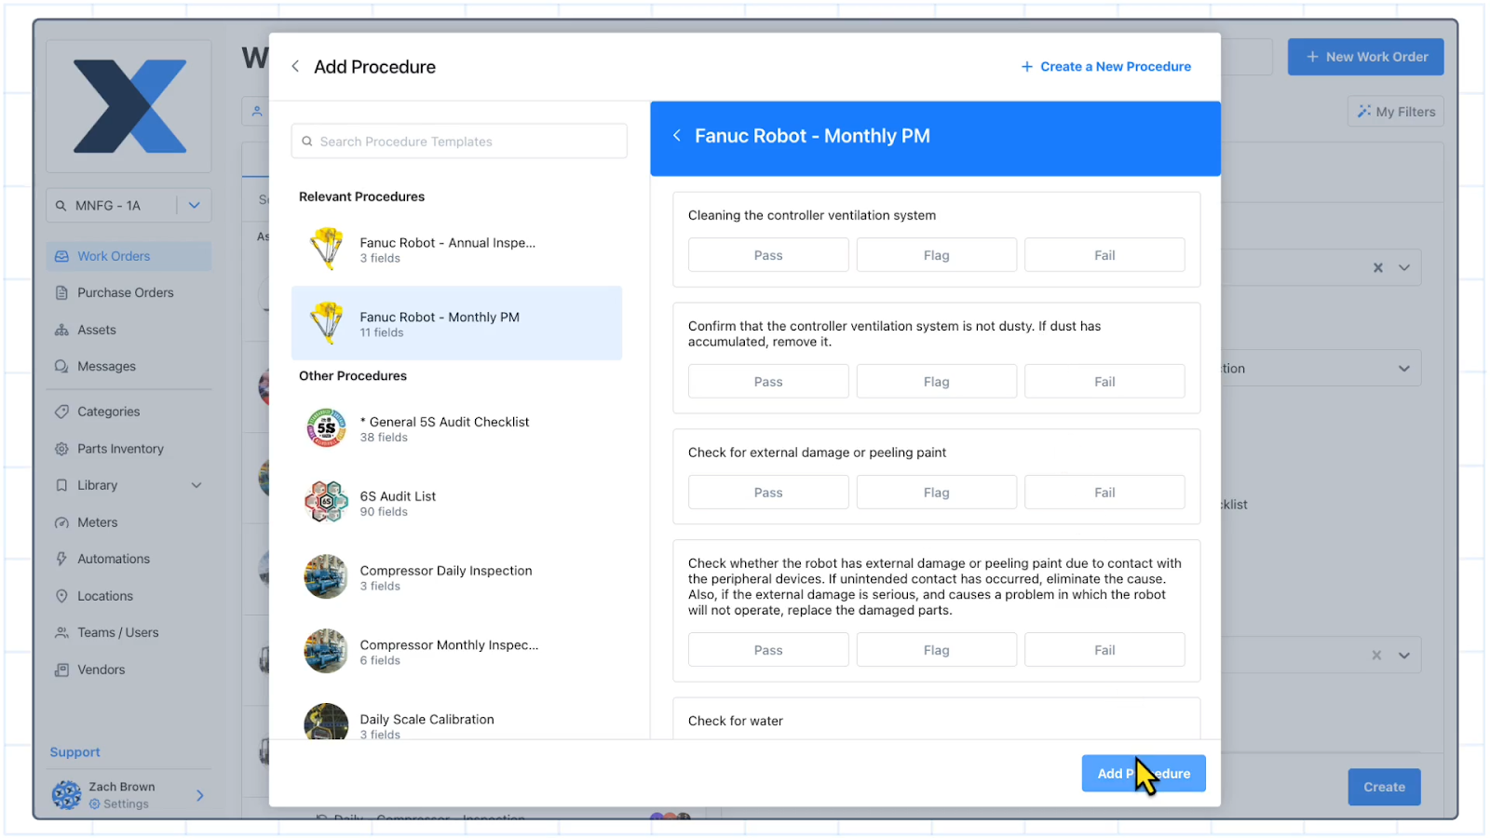Open Settings under Zach Brown
1490x838 pixels.
[119, 804]
